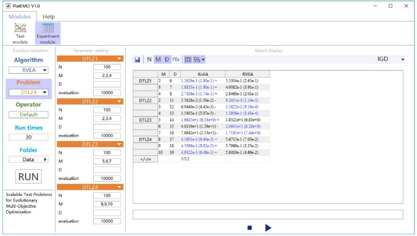Toggle the D column display
Screen dimensions: 417x236
point(167,60)
